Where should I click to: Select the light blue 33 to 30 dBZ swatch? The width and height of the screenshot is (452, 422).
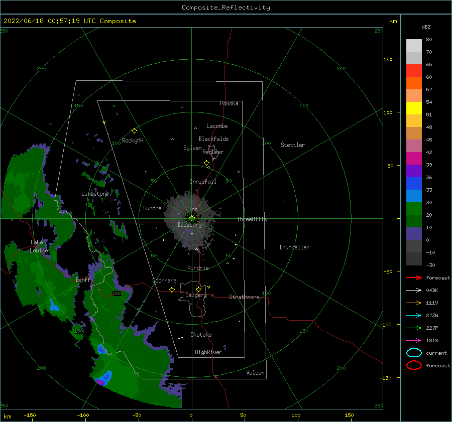pyautogui.click(x=414, y=196)
